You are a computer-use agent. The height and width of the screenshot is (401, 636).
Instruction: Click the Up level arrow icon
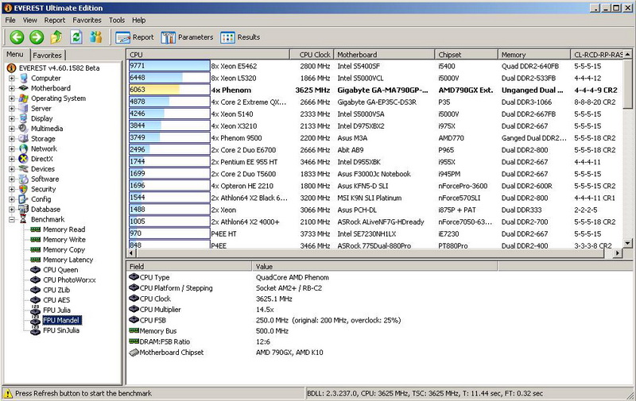click(x=56, y=37)
